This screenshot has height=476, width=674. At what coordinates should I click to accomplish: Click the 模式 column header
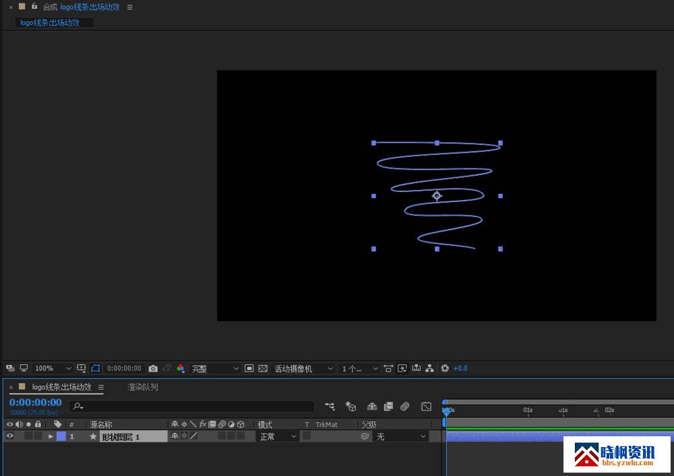click(265, 424)
